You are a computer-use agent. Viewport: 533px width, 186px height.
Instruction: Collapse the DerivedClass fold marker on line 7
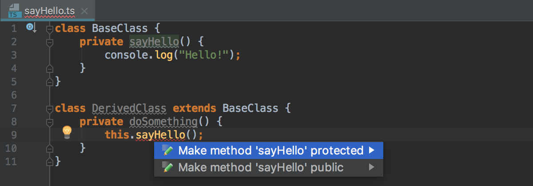tap(50, 108)
